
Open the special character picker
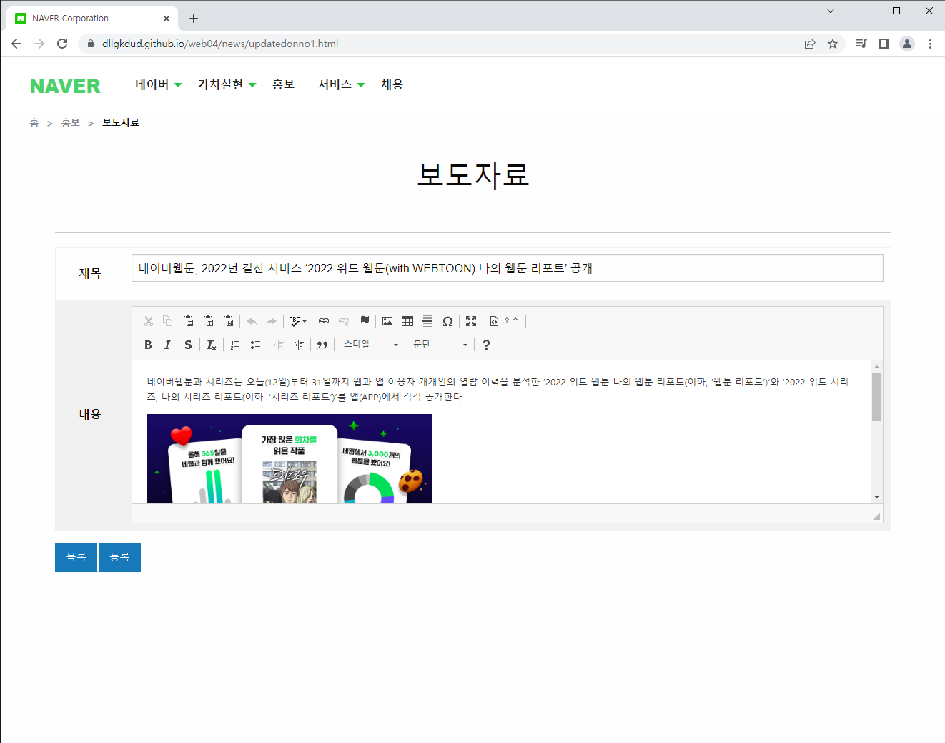pos(447,320)
